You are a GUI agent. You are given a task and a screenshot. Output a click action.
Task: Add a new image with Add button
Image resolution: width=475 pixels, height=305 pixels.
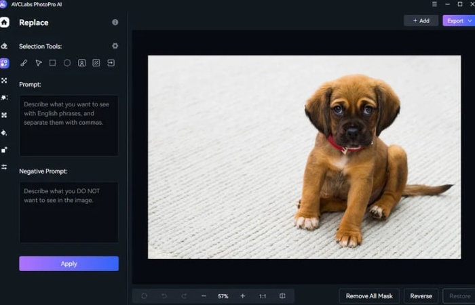point(421,21)
